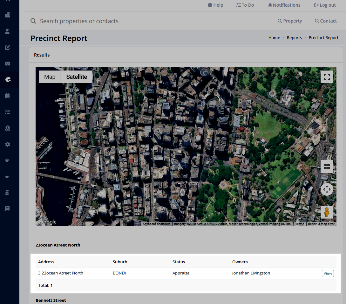Click the Log out link
Screen dimensions: 346x304
click(325, 5)
